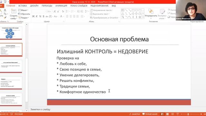The width and height of the screenshot is (206, 116).
Task: Toggle bold Ж formatting
Action: point(33,16)
